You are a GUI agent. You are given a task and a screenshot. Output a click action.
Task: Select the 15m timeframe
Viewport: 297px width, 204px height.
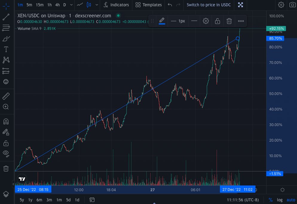point(39,5)
